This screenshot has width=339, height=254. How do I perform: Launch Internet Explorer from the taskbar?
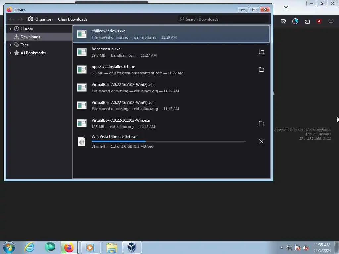pos(29,247)
